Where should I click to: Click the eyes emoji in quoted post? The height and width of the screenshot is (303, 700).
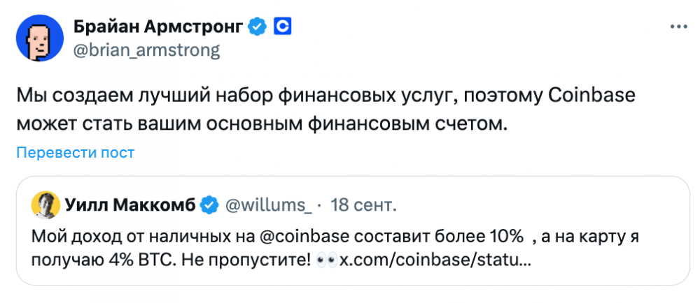326,260
